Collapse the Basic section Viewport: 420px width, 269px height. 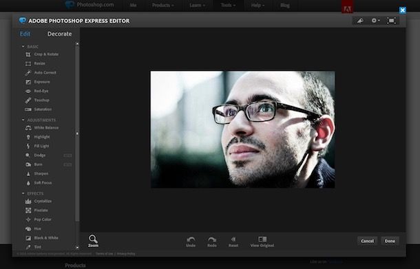(x=23, y=47)
